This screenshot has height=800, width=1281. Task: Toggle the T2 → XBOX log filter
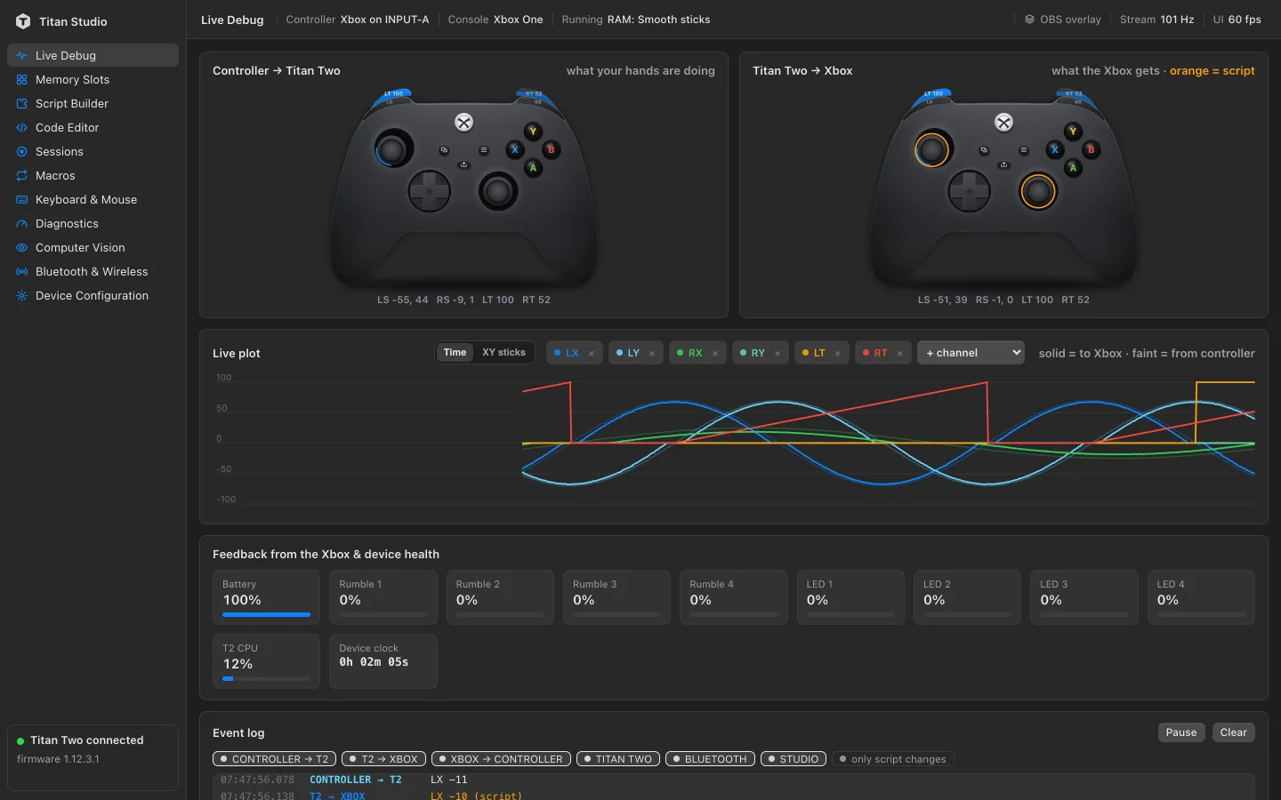point(383,759)
